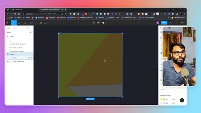The image size is (201, 113).
Task: Open the browser extensions puzzle icon
Action: [x=173, y=14]
